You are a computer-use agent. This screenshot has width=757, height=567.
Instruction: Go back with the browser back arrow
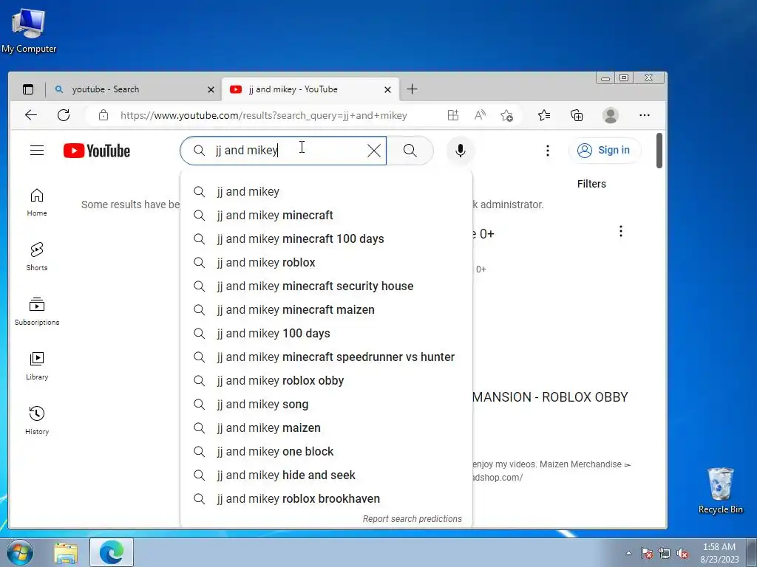click(31, 115)
